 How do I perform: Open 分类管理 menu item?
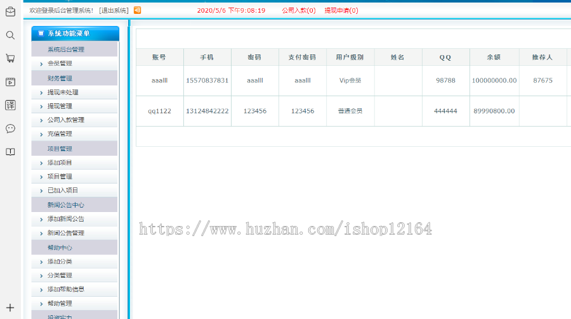tap(60, 275)
